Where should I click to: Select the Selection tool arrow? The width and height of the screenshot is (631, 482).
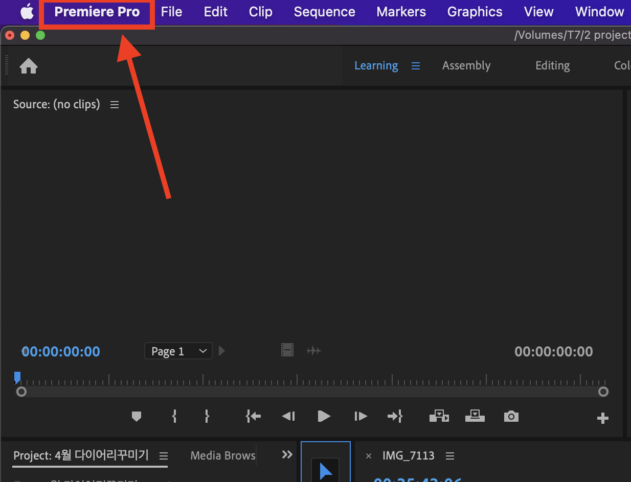[x=325, y=471]
